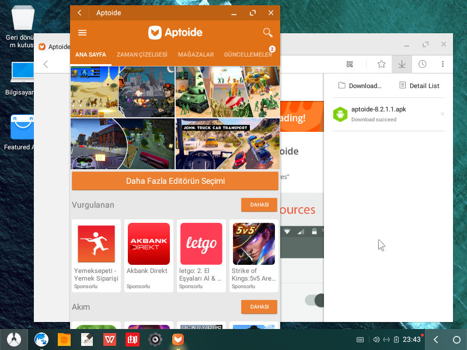Open the network icon in the tray

(x=386, y=339)
